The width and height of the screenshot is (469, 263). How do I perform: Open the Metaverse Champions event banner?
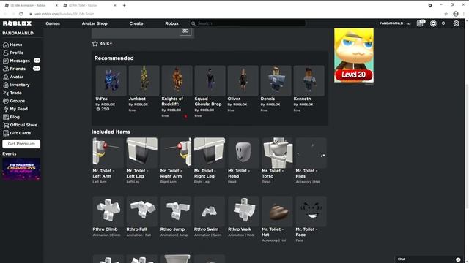(21, 169)
